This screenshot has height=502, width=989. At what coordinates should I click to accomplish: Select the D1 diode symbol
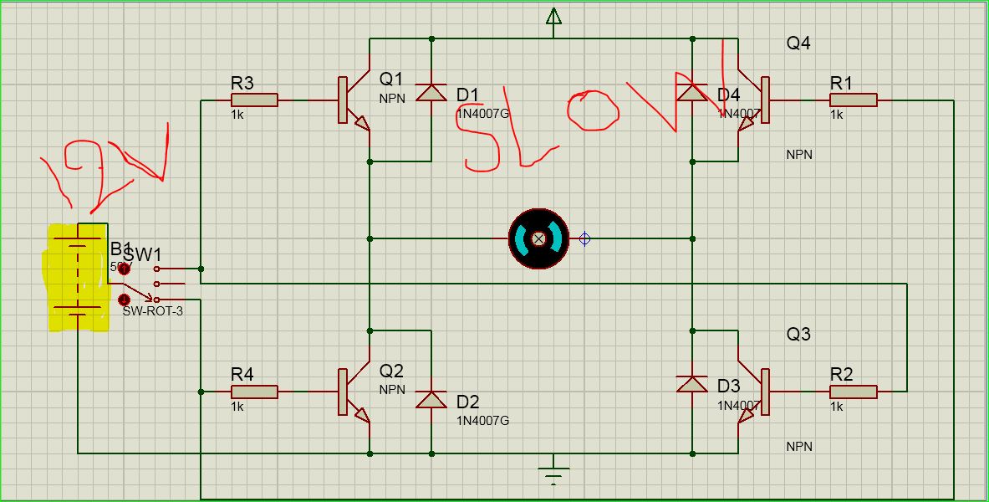431,93
